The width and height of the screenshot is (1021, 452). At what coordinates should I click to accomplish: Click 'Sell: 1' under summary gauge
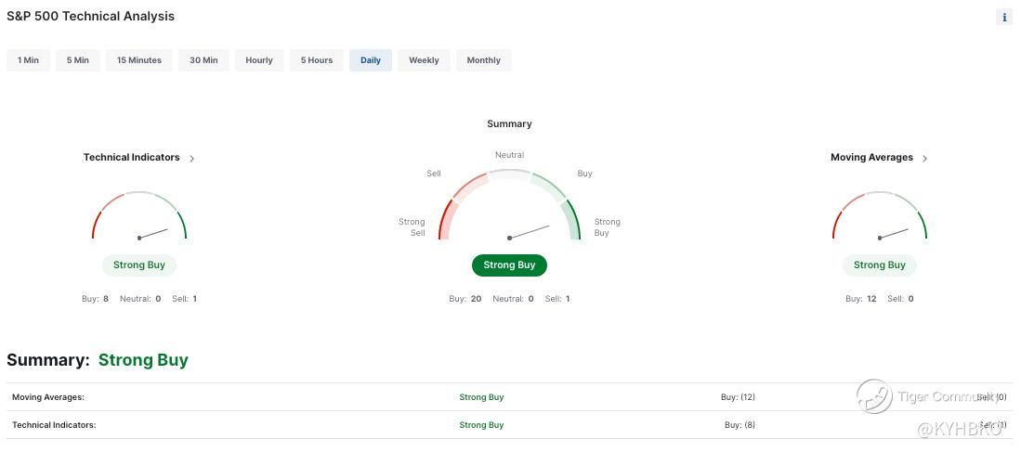(557, 299)
